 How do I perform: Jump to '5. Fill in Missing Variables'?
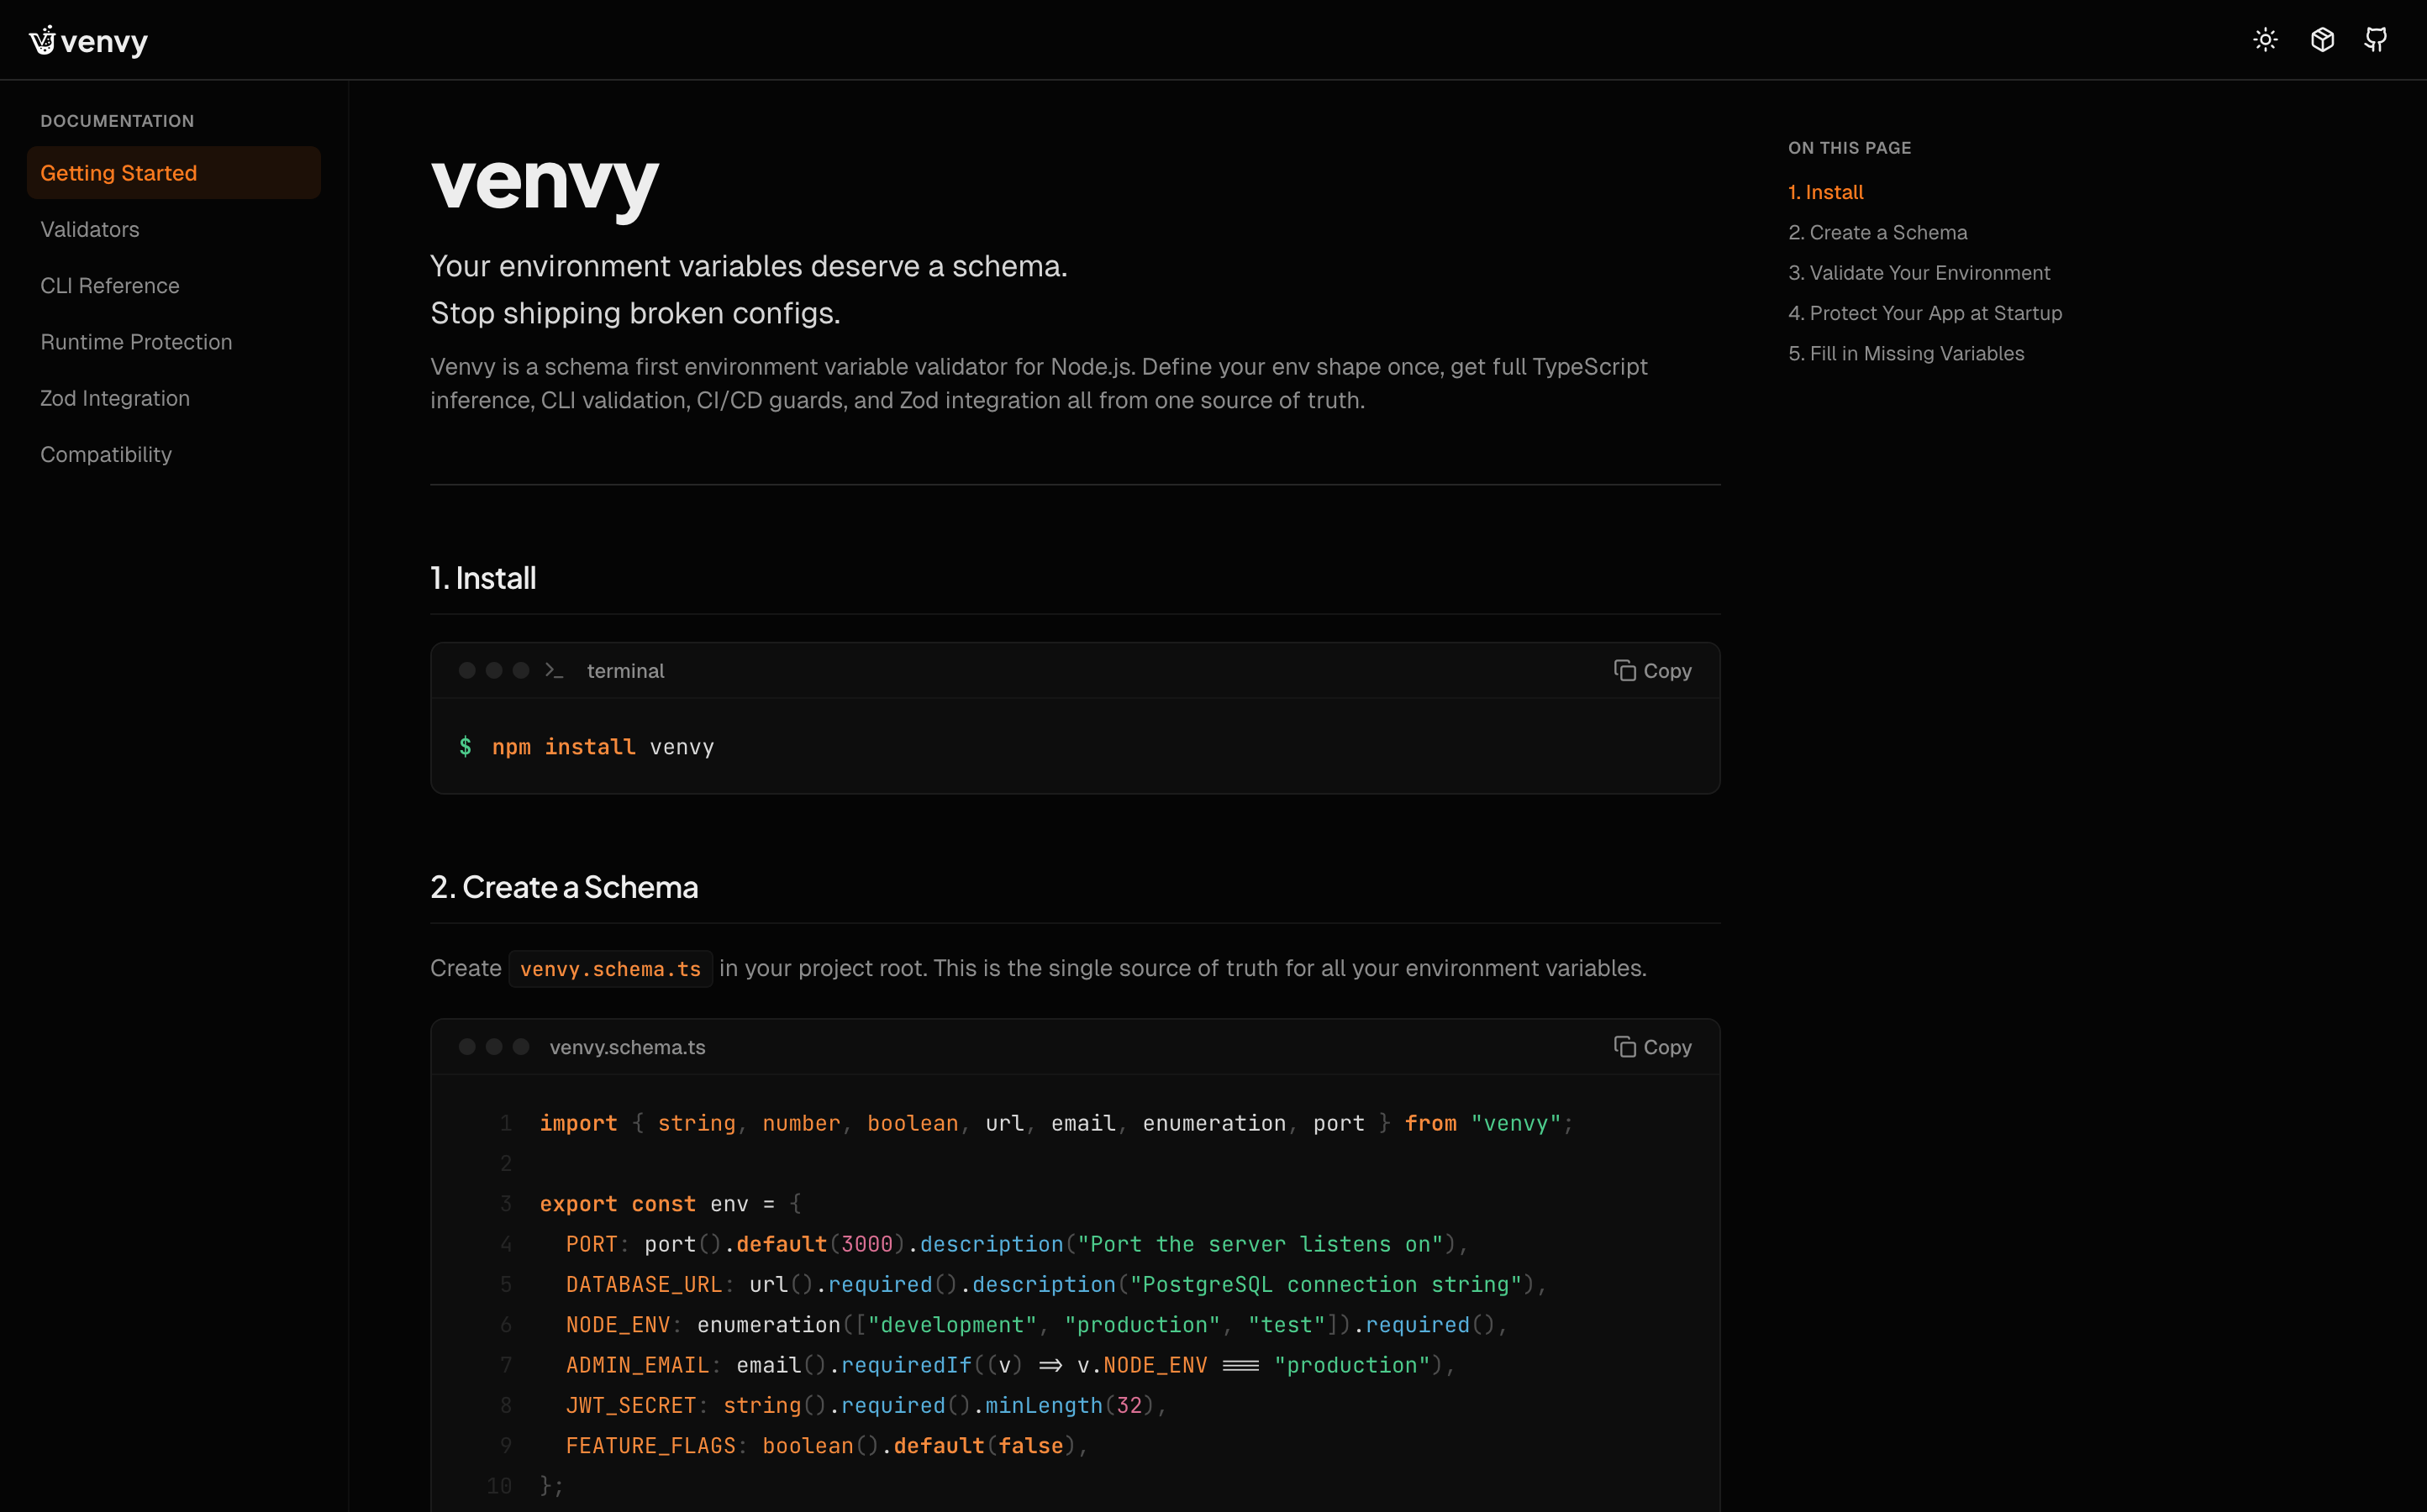tap(1906, 353)
